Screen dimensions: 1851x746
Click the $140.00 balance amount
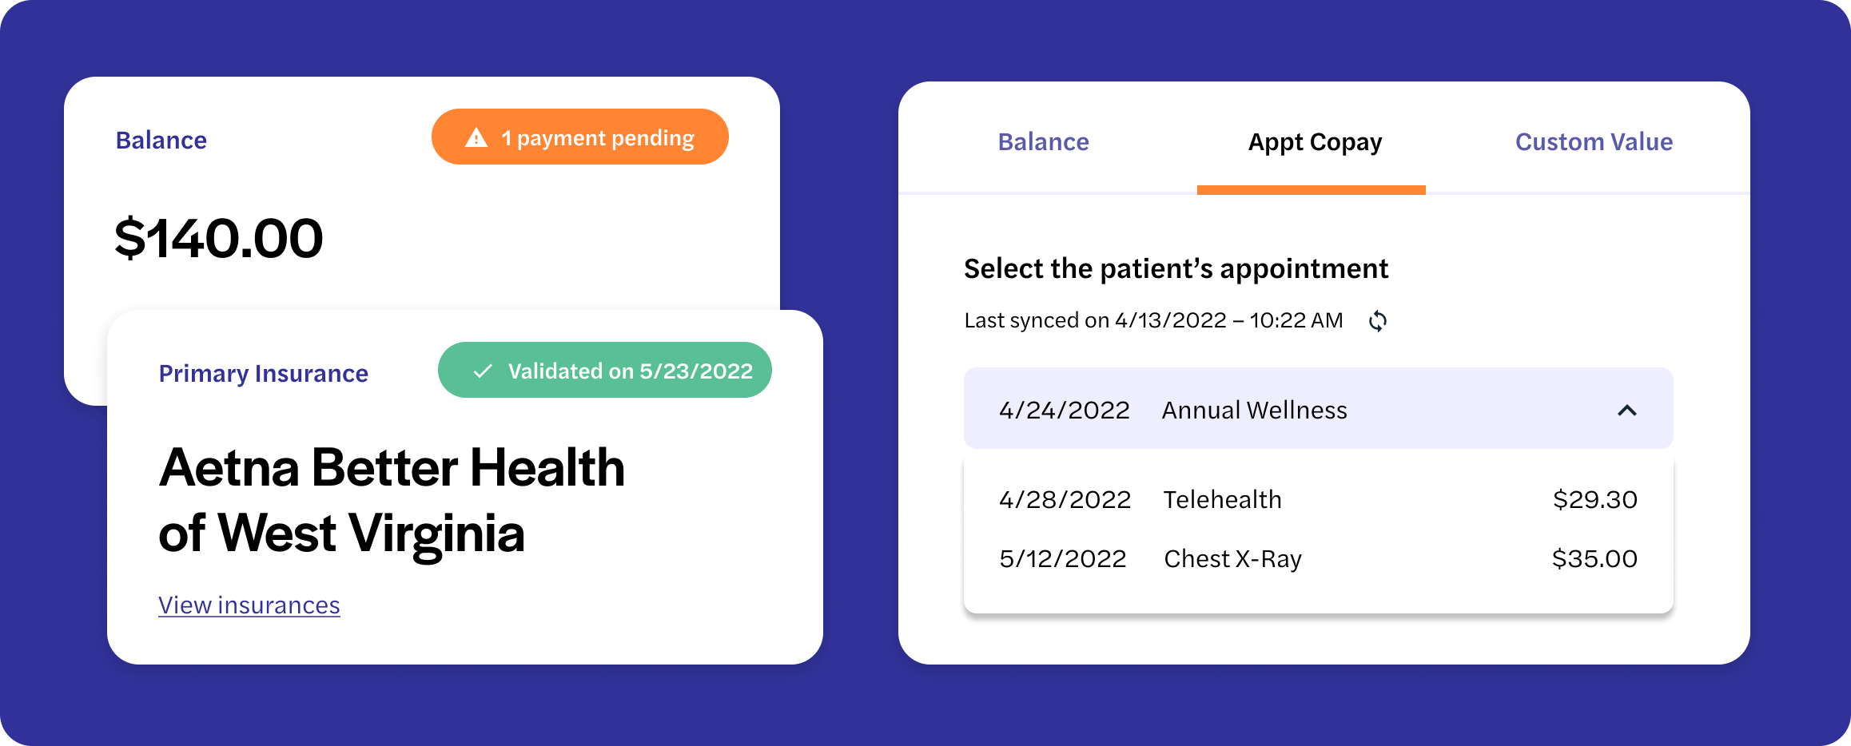pos(219,238)
